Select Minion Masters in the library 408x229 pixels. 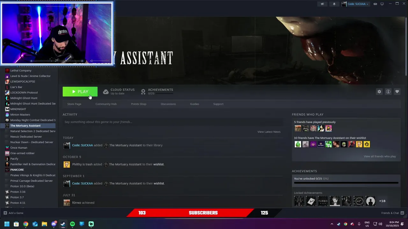(x=20, y=114)
